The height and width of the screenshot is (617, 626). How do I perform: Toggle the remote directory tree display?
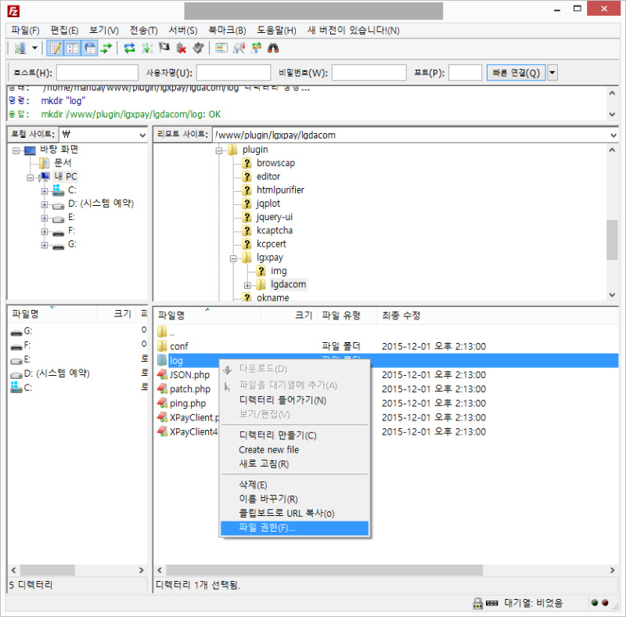pyautogui.click(x=90, y=49)
